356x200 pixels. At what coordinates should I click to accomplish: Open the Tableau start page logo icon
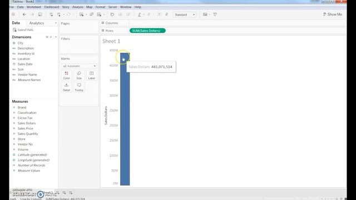coord(13,14)
